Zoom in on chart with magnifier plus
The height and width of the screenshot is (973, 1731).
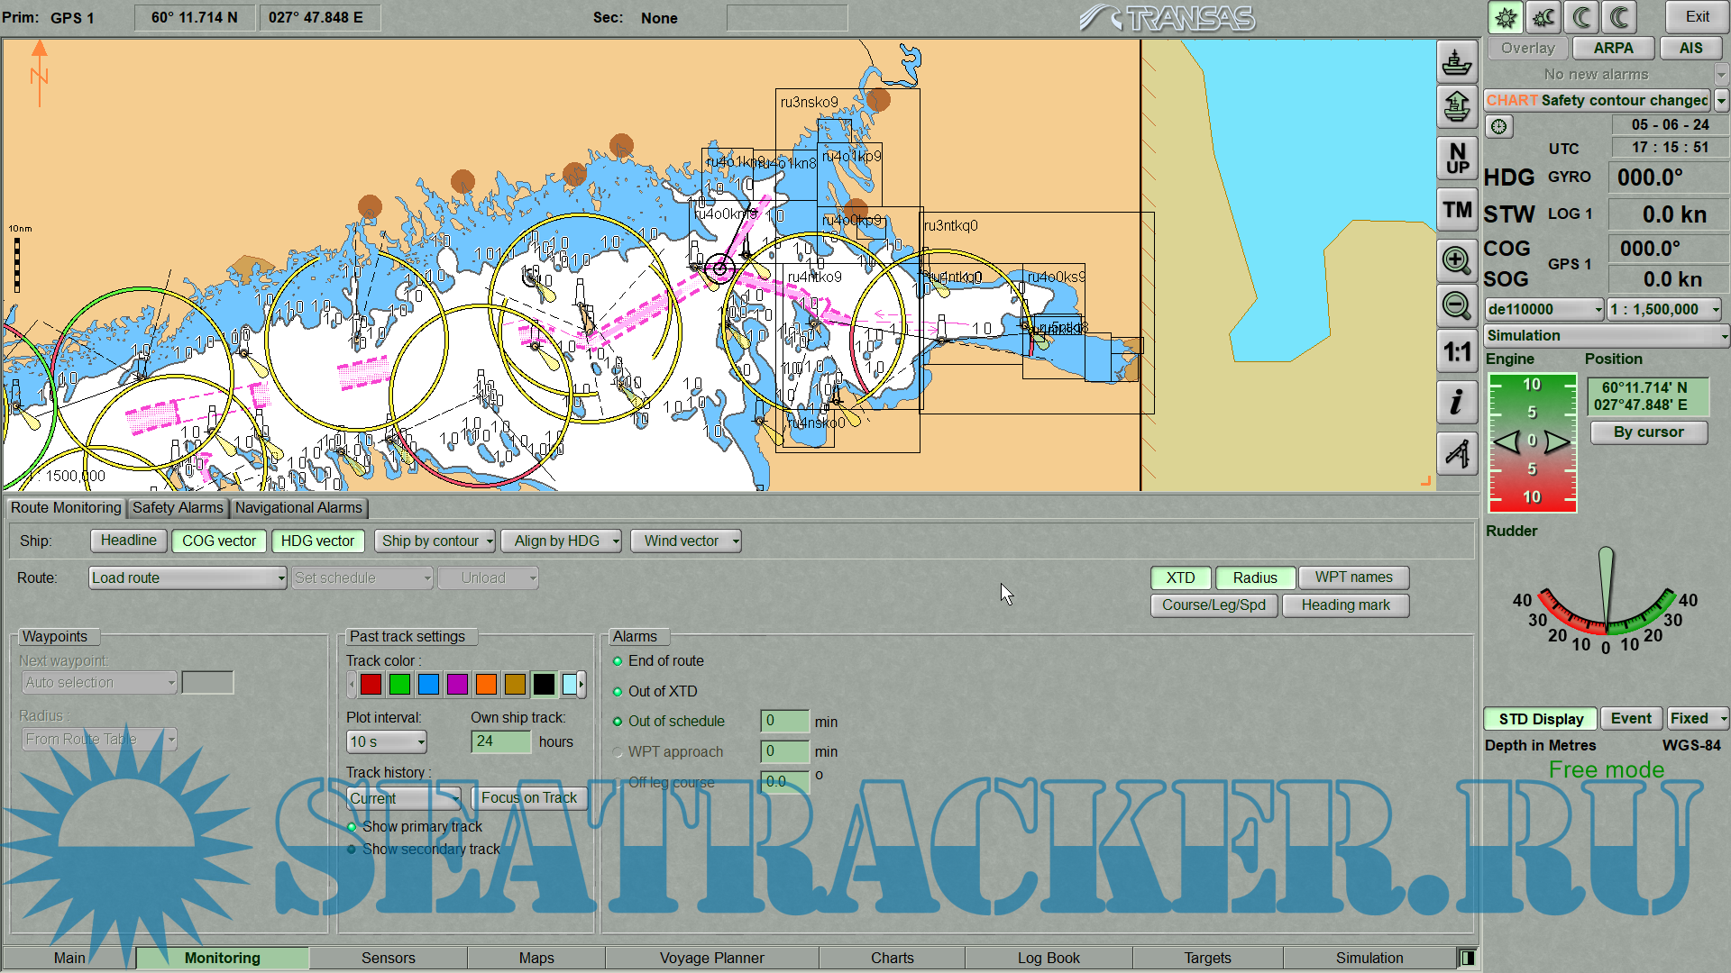point(1456,260)
